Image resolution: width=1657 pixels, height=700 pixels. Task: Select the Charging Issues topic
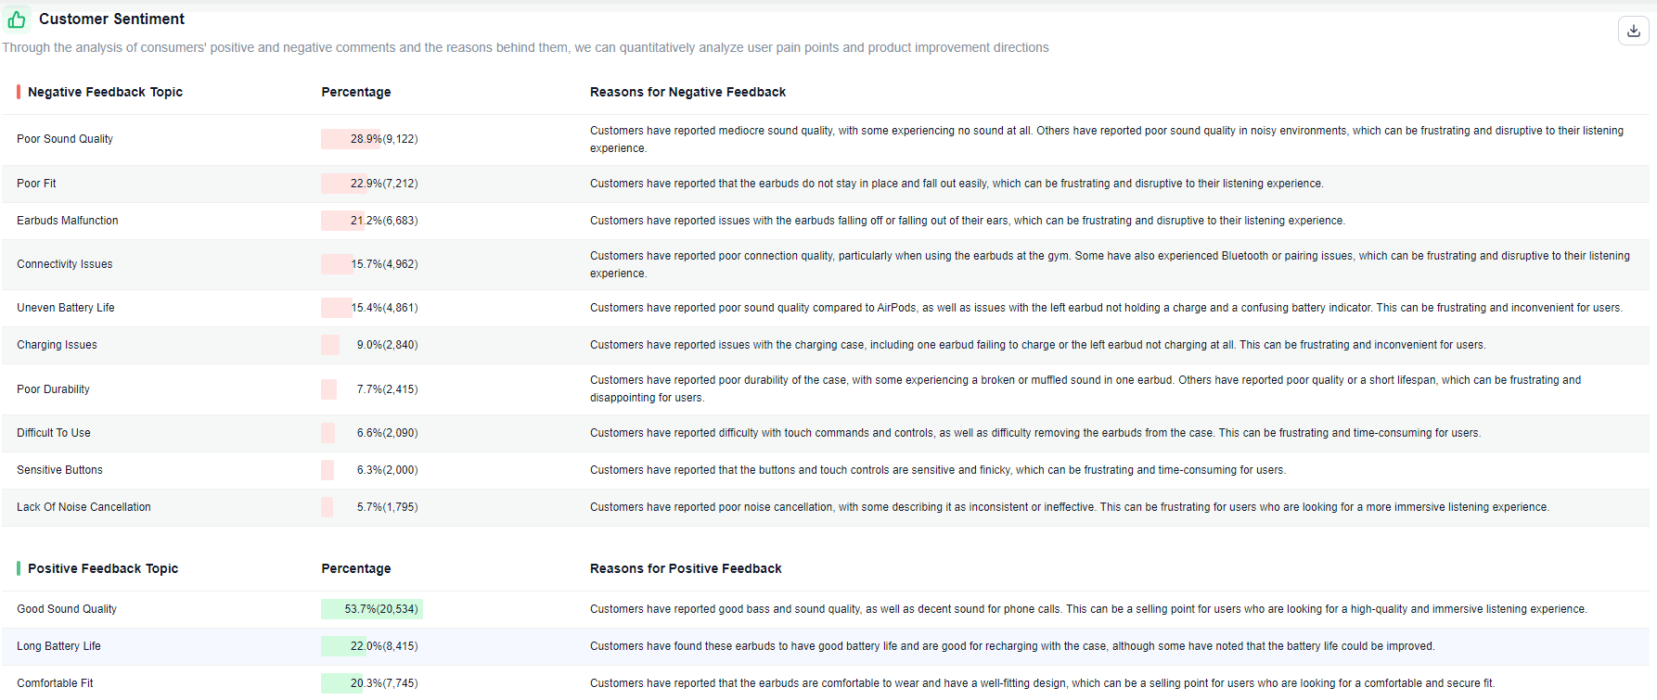coord(57,345)
